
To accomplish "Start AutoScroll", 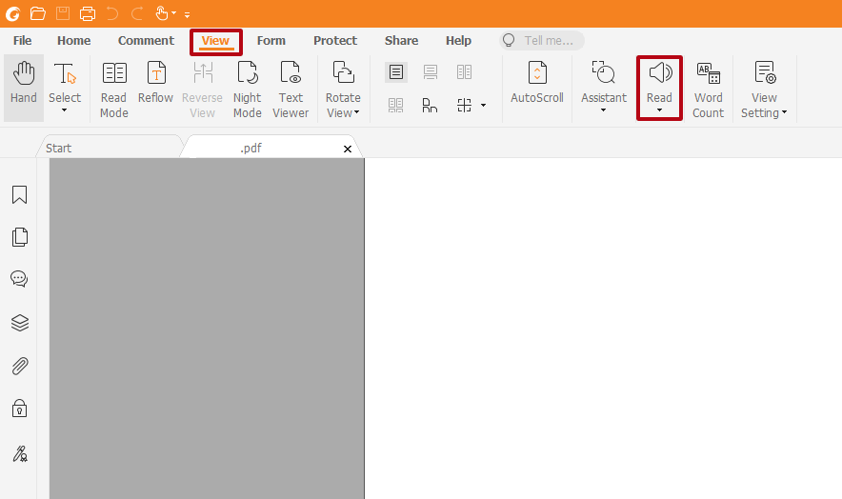I will (x=537, y=84).
